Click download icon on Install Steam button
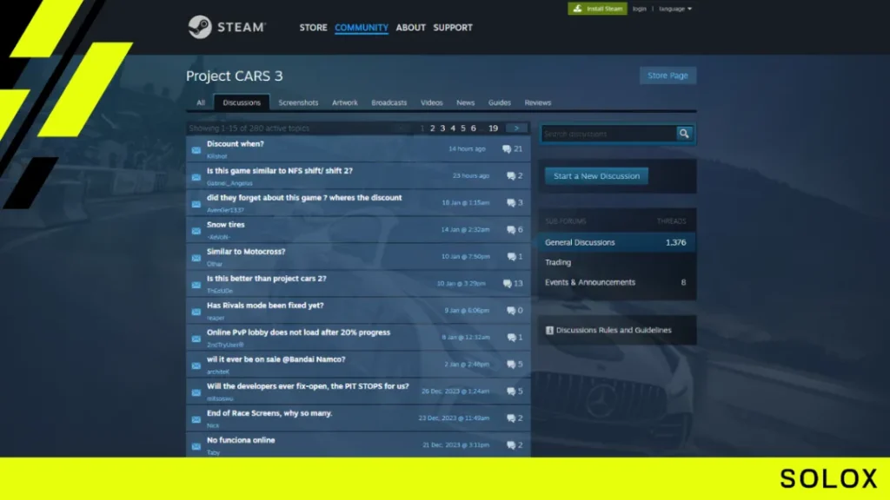 tap(577, 9)
